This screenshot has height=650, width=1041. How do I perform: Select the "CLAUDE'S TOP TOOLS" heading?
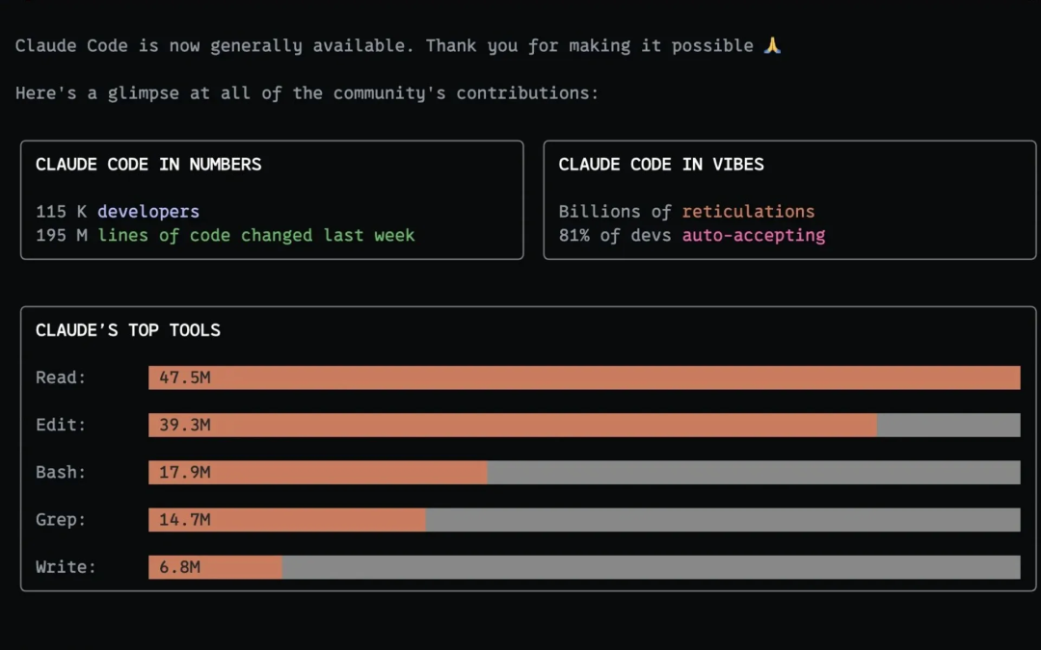point(128,330)
